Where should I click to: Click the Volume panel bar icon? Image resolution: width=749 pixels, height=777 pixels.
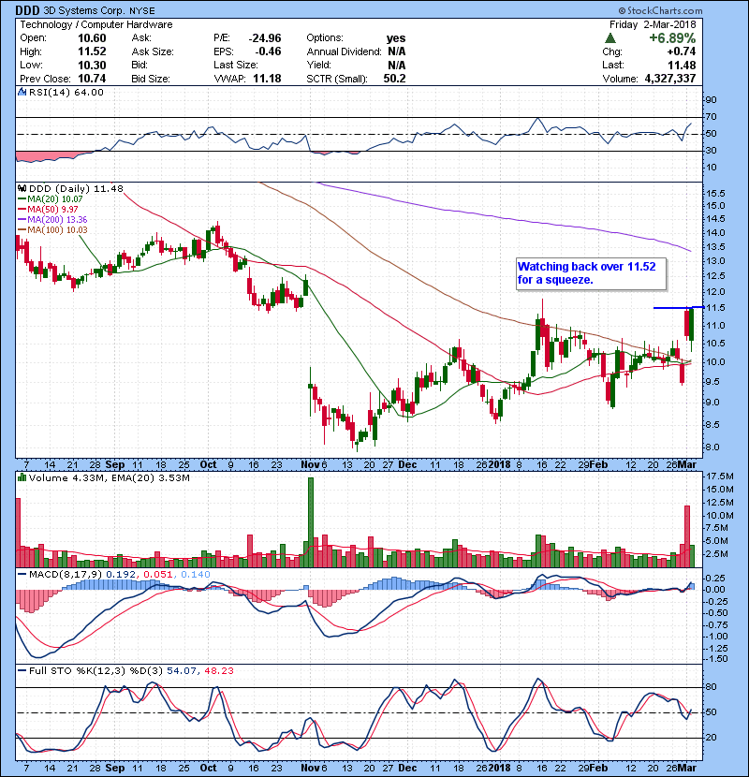(x=22, y=477)
